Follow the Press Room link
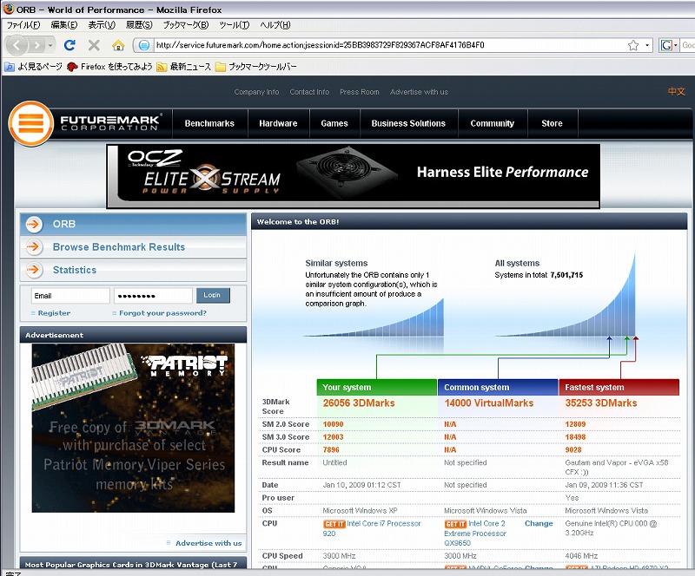 point(360,92)
